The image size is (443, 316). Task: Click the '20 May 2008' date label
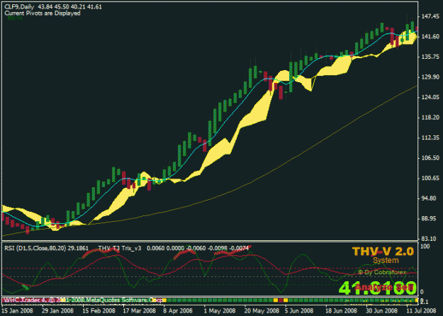point(262,311)
